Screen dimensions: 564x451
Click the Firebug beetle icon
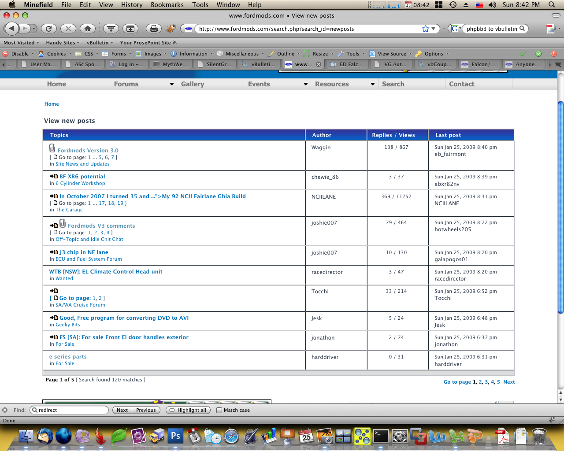[x=171, y=29]
